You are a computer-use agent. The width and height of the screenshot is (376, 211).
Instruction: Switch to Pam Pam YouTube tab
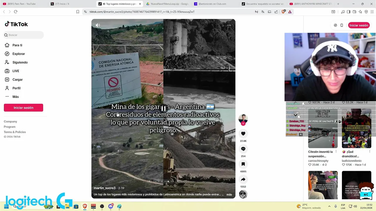pyautogui.click(x=23, y=4)
